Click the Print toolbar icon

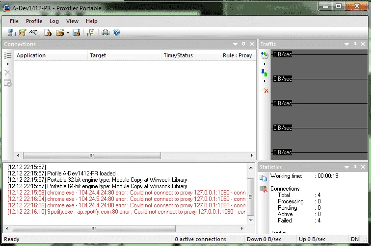point(106,33)
